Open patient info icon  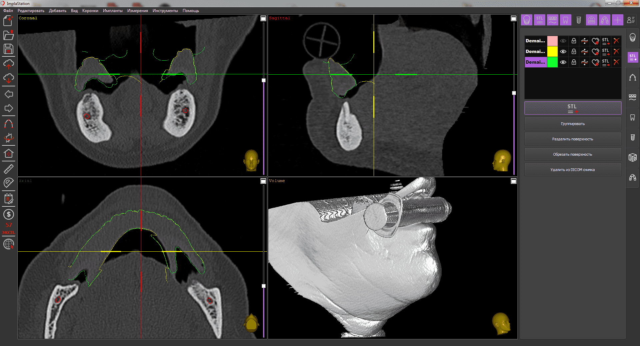click(x=631, y=20)
